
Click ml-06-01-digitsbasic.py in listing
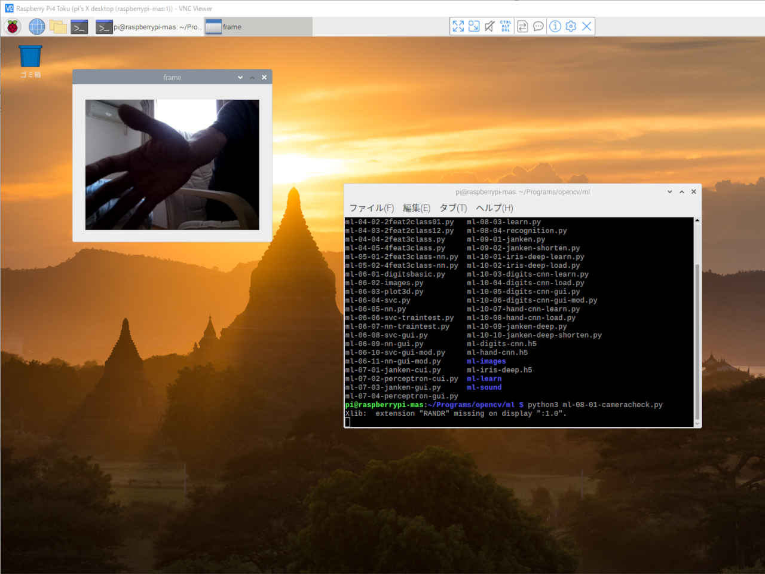click(x=395, y=274)
